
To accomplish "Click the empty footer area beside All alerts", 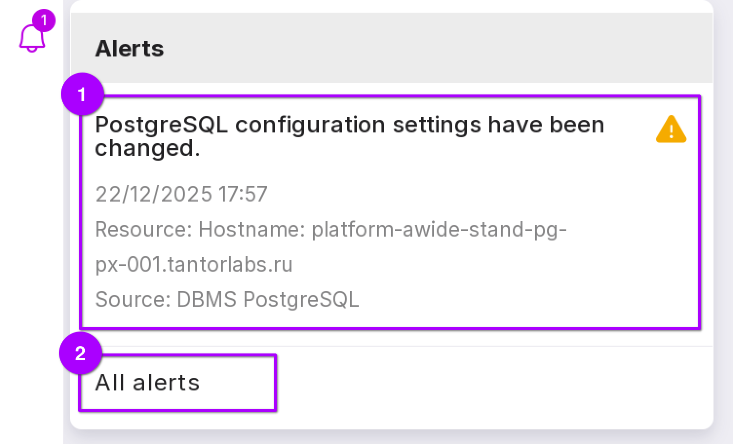I will (x=487, y=385).
